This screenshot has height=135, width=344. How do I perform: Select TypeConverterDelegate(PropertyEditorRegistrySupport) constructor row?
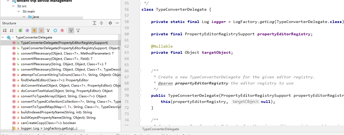[60, 43]
